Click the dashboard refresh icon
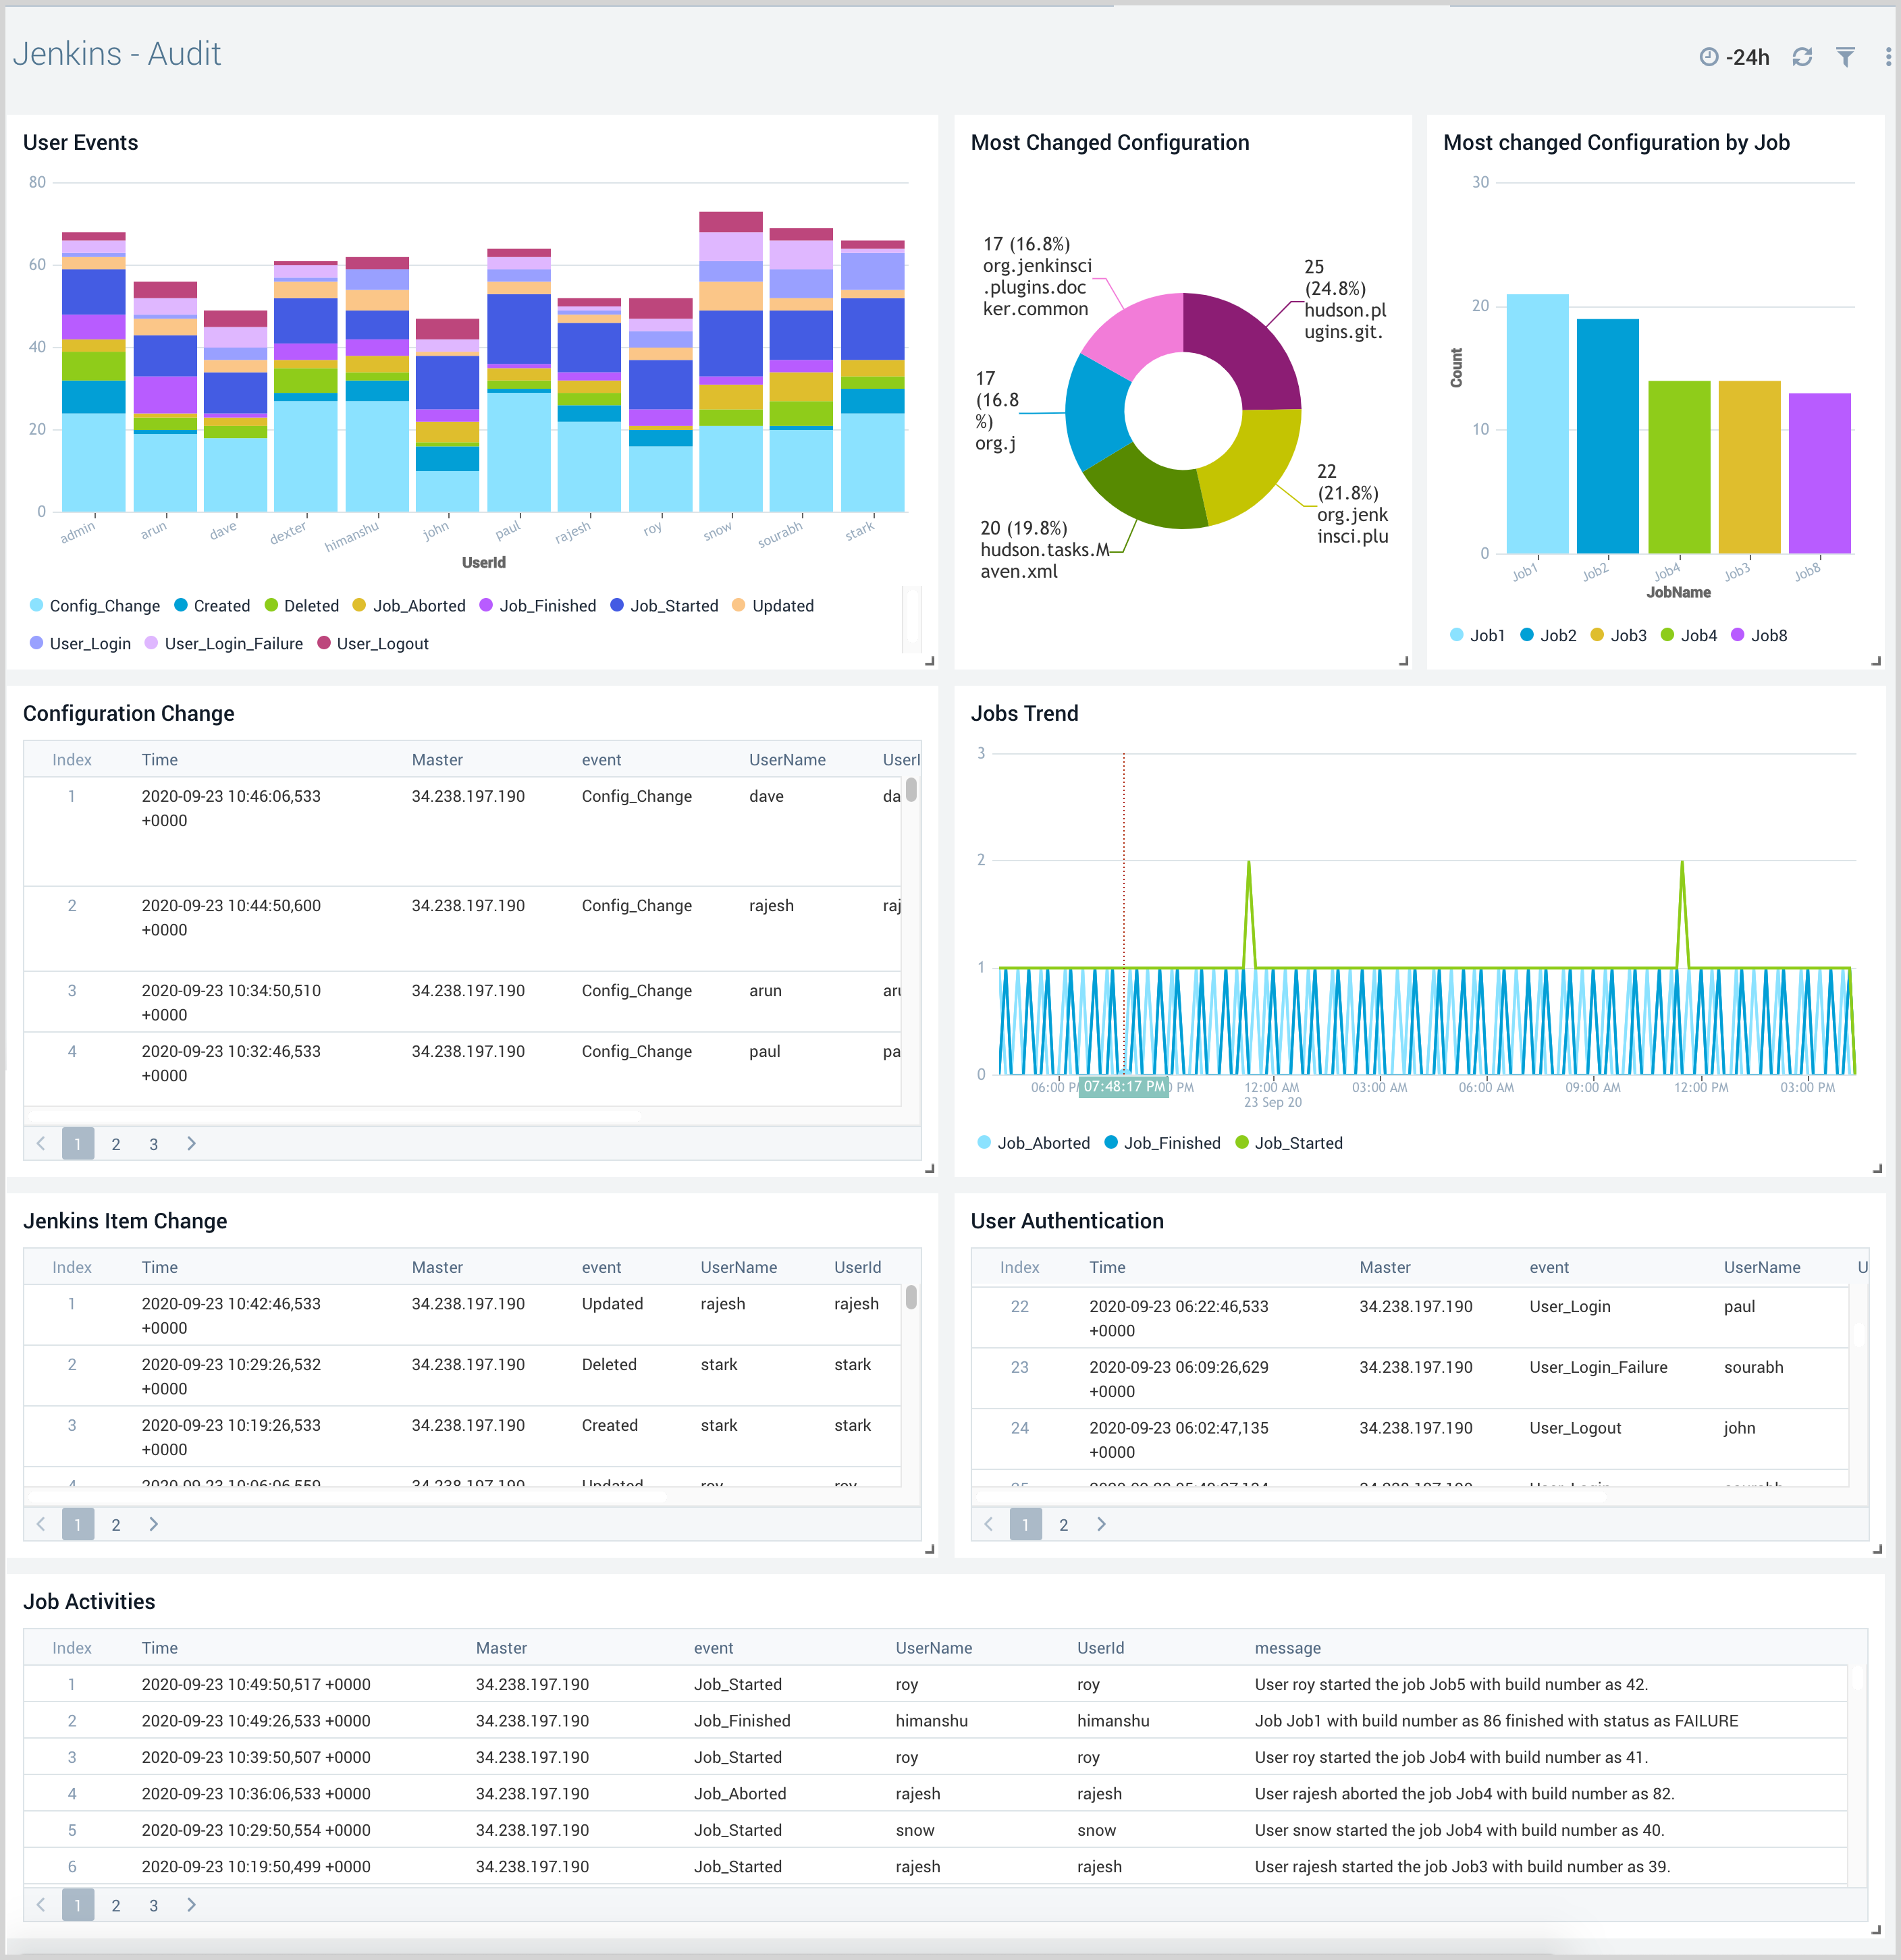This screenshot has height=1960, width=1901. [1801, 57]
